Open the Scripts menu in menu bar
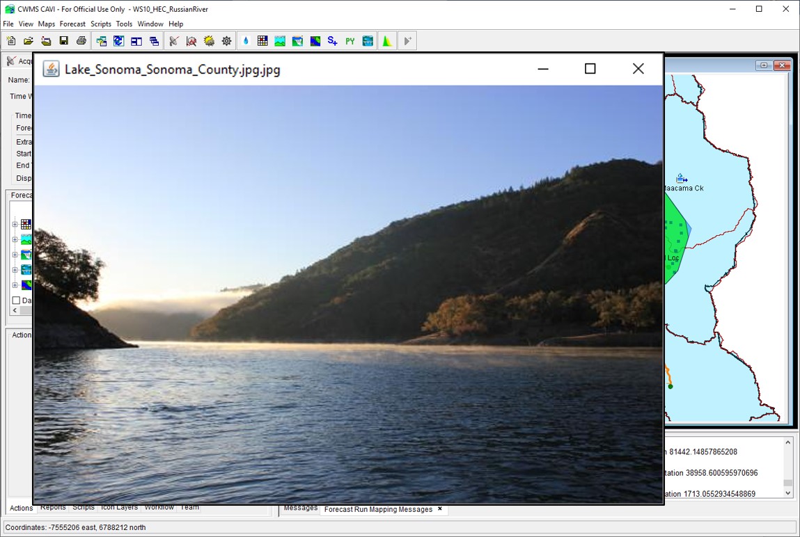The width and height of the screenshot is (800, 537). pyautogui.click(x=101, y=24)
